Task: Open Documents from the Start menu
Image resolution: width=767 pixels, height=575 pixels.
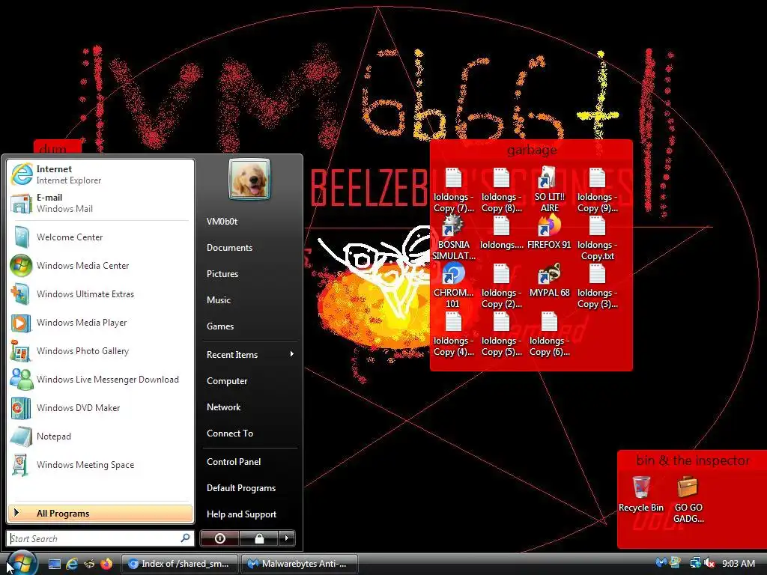Action: (250, 248)
